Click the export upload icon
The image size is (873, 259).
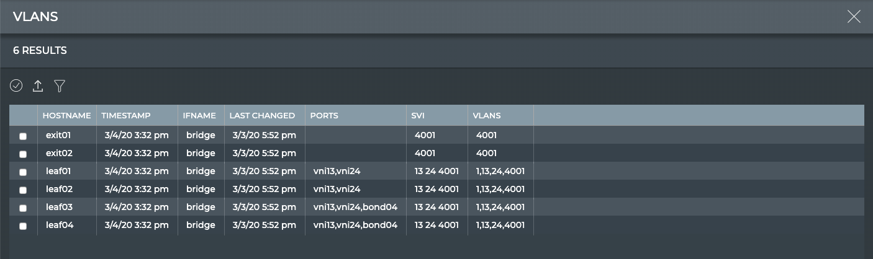click(38, 86)
